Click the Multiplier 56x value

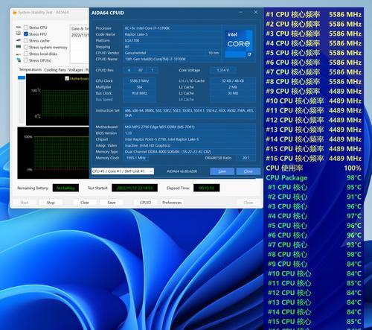click(x=139, y=87)
